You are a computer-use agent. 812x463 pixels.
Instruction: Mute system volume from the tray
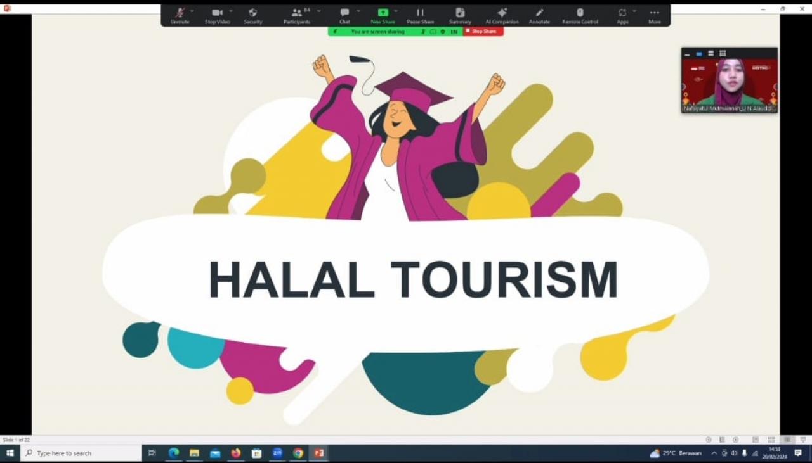point(735,453)
